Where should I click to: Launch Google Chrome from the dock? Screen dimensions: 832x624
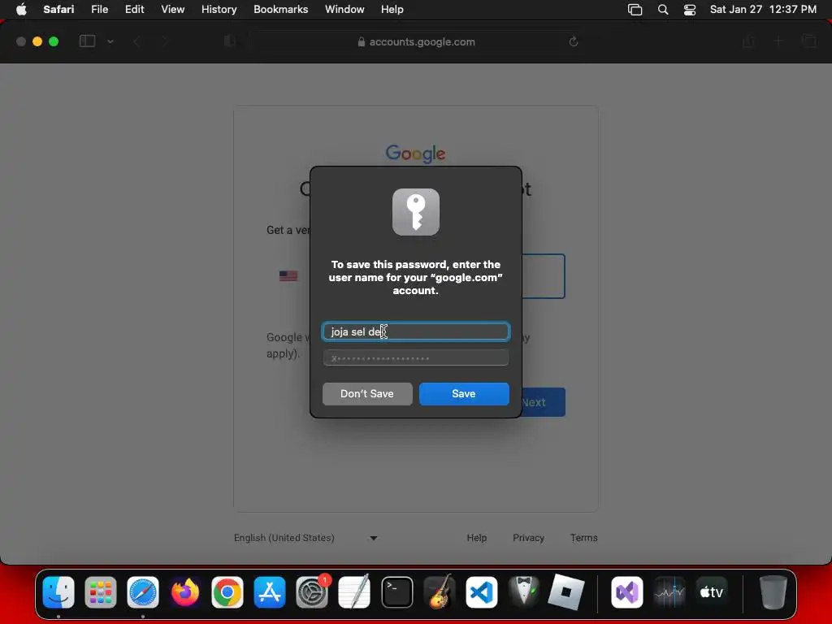click(x=227, y=591)
